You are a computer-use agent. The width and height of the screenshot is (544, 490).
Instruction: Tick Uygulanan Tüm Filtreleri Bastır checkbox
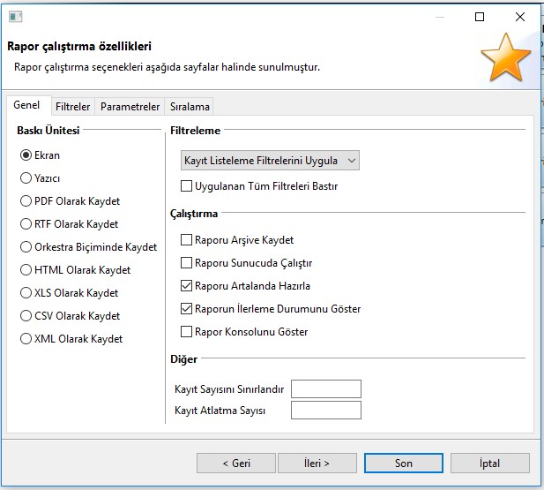[186, 186]
